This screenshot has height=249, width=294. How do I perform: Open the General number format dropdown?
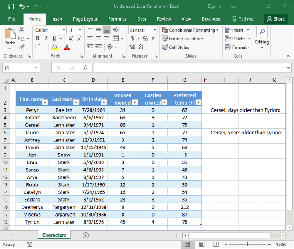155,30
